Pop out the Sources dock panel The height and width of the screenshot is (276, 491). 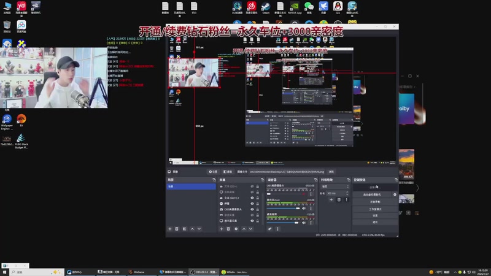(x=263, y=180)
